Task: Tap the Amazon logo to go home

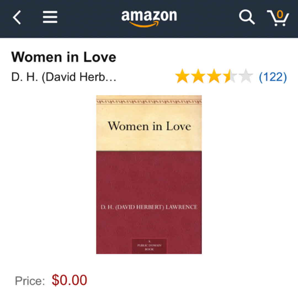Action: [x=149, y=18]
